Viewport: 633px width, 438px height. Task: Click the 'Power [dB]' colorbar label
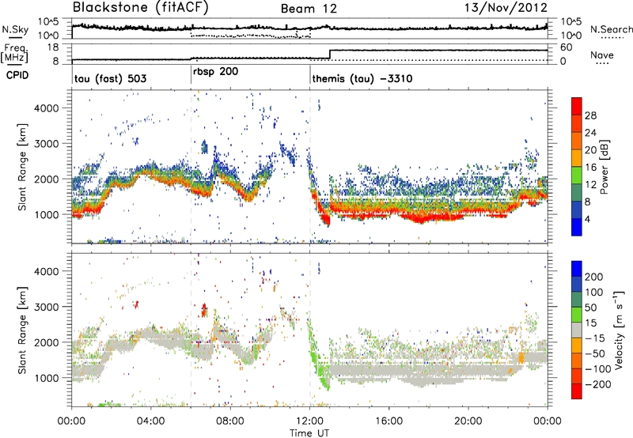pos(605,167)
